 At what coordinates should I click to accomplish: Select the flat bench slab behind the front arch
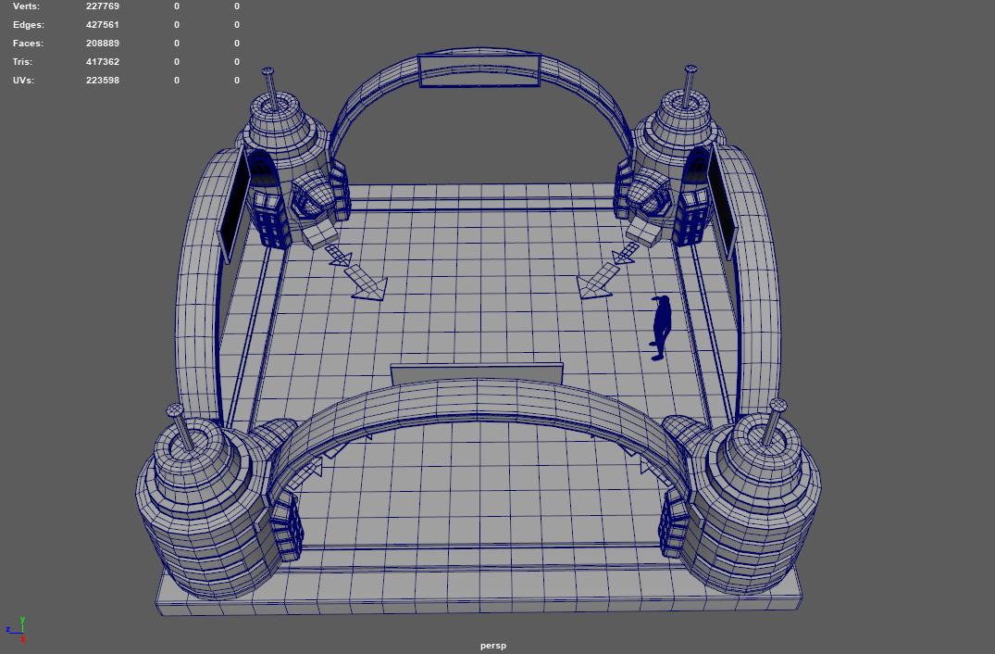coord(477,373)
